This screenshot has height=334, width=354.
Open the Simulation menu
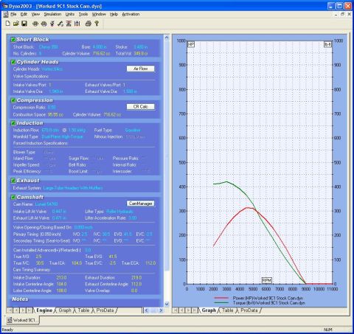52,14
